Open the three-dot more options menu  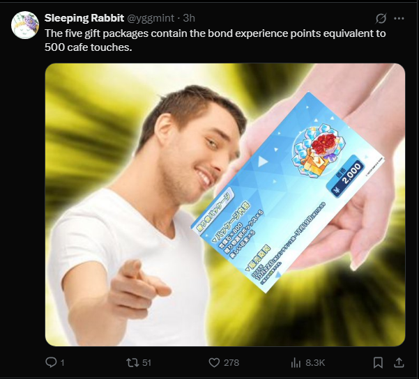pos(399,18)
